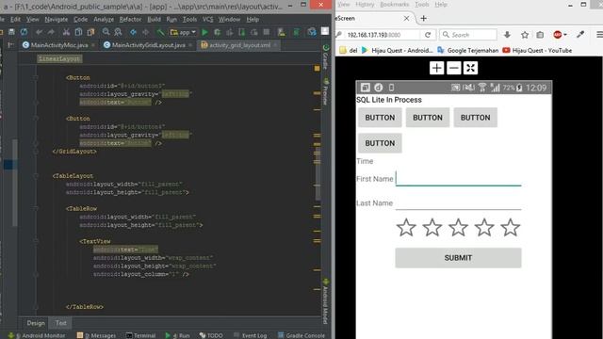Image resolution: width=603 pixels, height=339 pixels.
Task: Switch to the Text view tab
Action: 60,323
